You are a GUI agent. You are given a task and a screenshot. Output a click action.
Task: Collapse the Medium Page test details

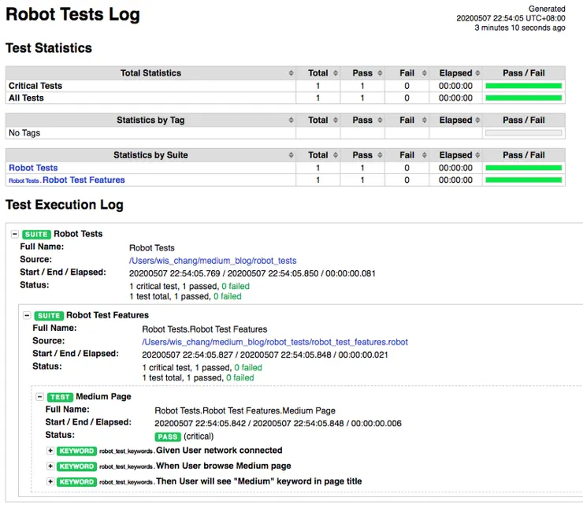[x=40, y=397]
